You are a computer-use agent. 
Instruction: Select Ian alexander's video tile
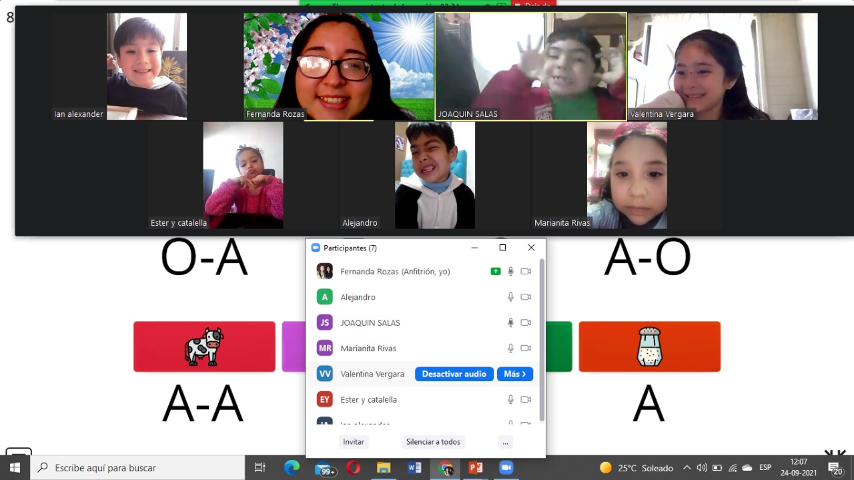pyautogui.click(x=147, y=66)
